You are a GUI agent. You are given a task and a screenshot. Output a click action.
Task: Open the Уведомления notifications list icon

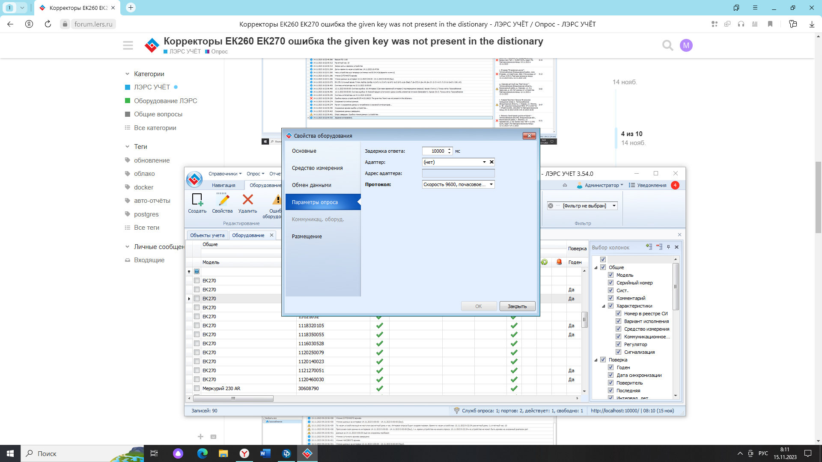click(x=632, y=185)
